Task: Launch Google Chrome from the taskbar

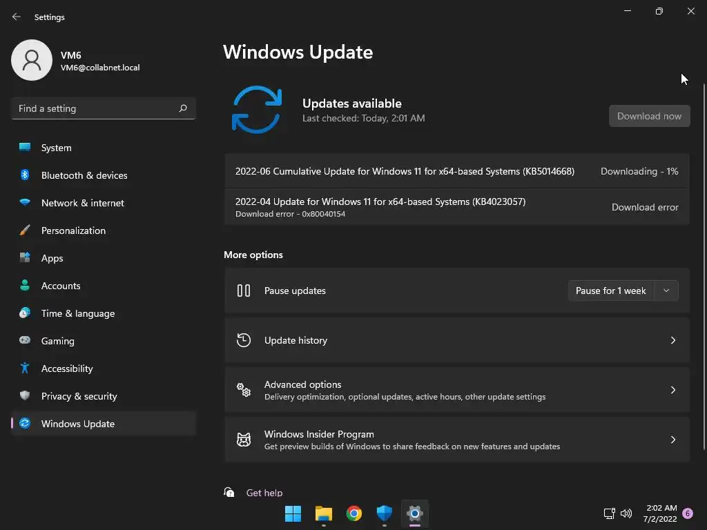Action: pos(354,513)
